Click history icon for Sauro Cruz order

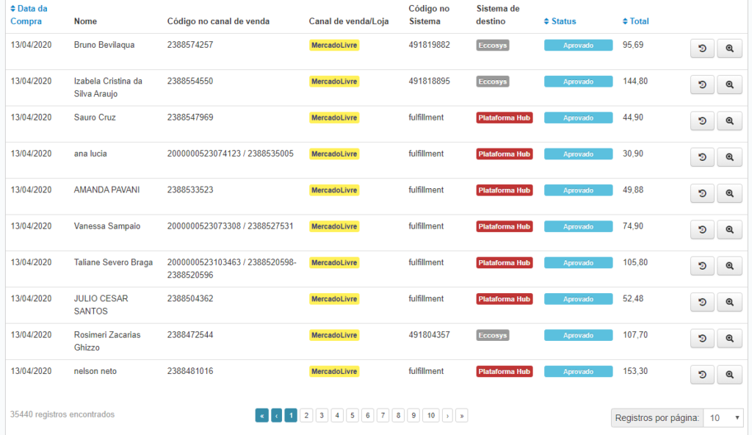pyautogui.click(x=702, y=121)
